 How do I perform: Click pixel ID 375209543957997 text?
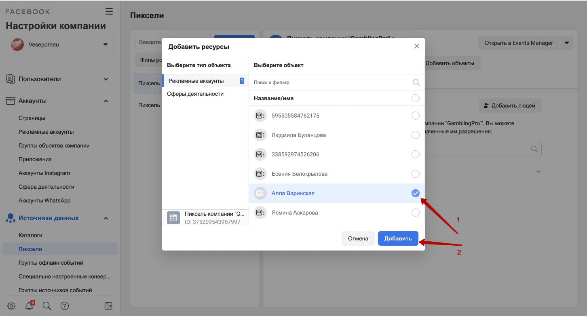coord(213,222)
